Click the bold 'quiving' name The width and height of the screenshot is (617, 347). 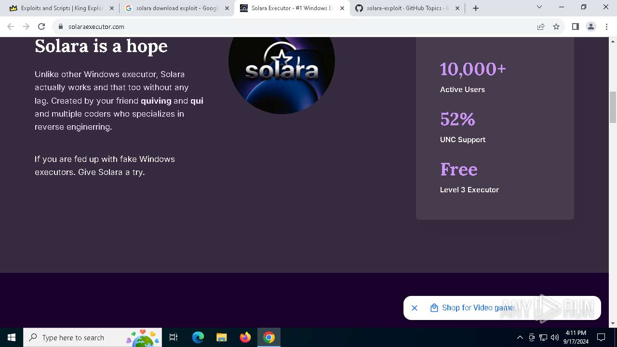click(x=156, y=101)
